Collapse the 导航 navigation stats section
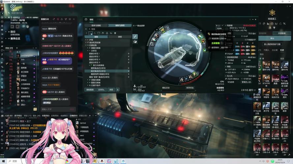 tap(226, 66)
